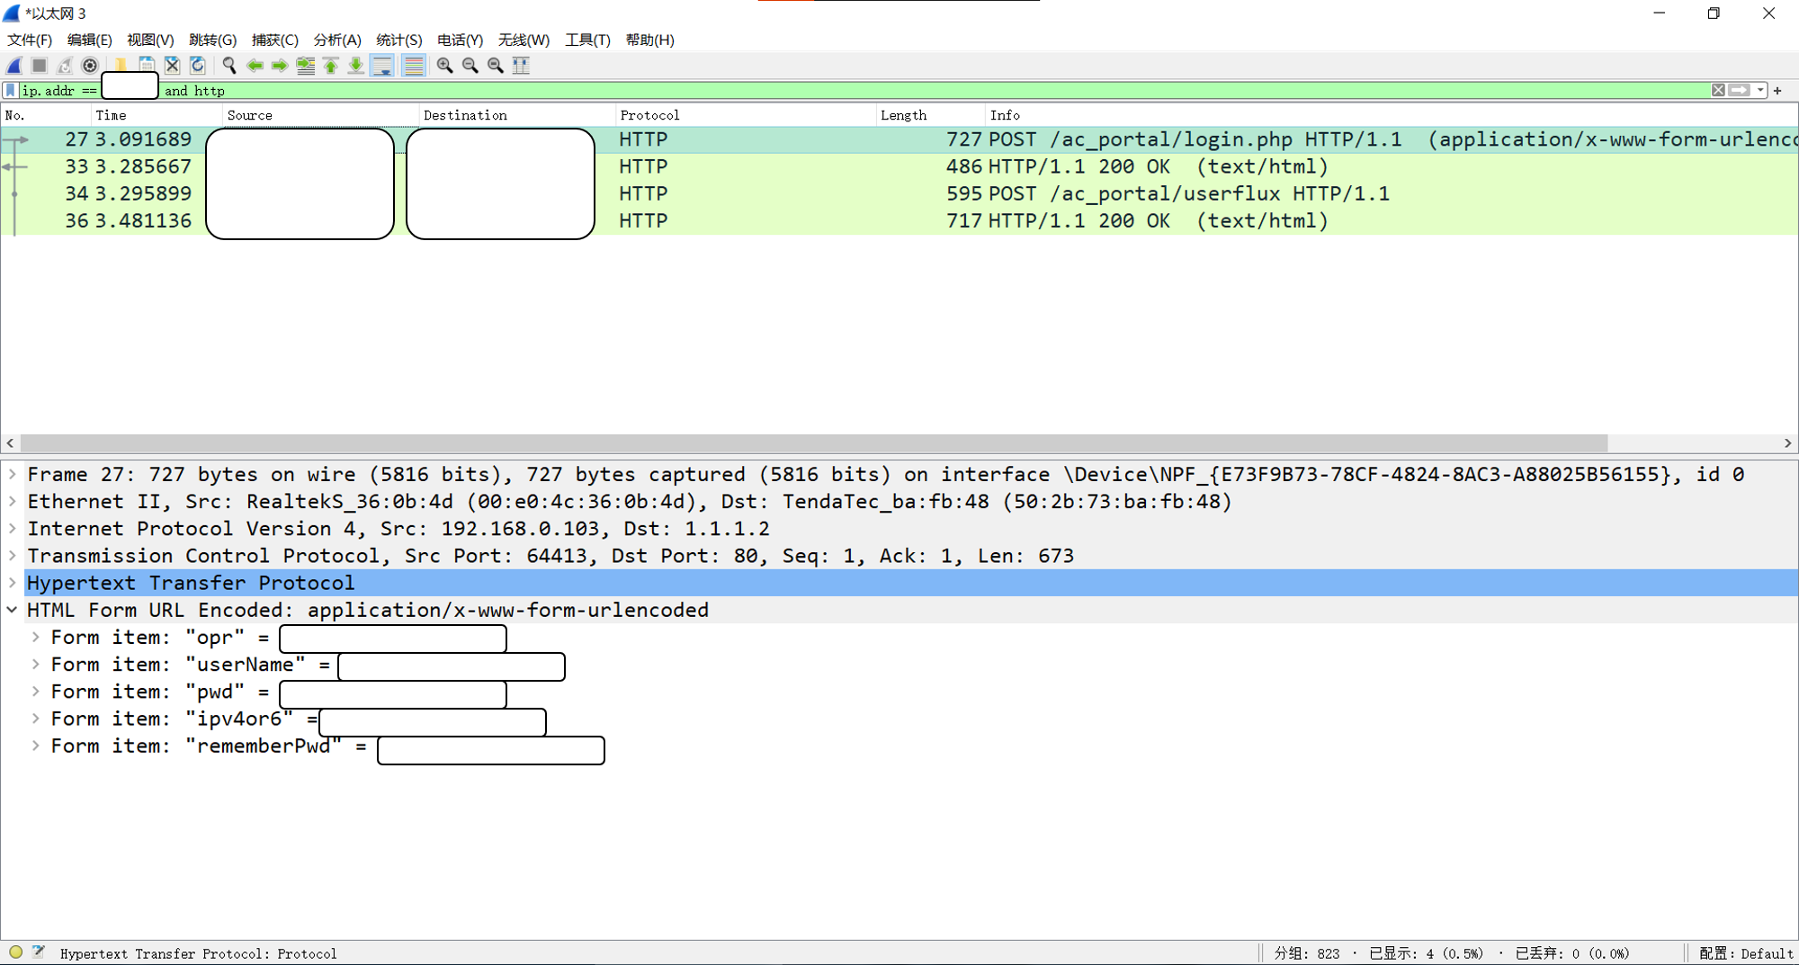Expand the Frame 27 details
The image size is (1799, 965).
(13, 474)
